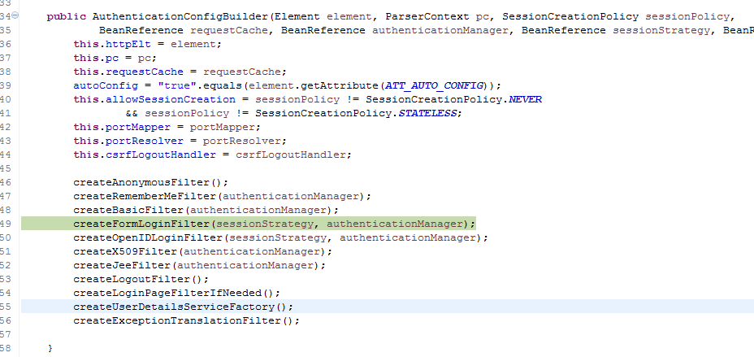Click the createUserDetailsServiceFactory() call
The image size is (754, 357).
coord(183,307)
